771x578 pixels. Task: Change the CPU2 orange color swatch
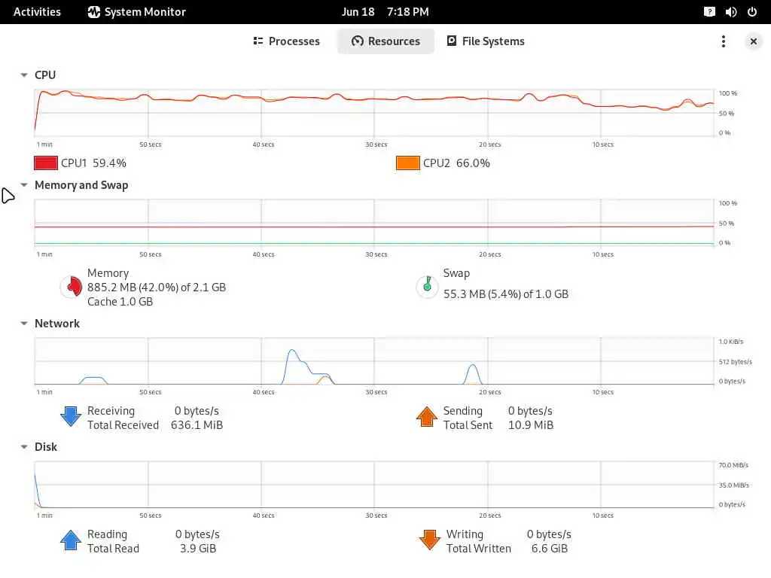tap(407, 163)
